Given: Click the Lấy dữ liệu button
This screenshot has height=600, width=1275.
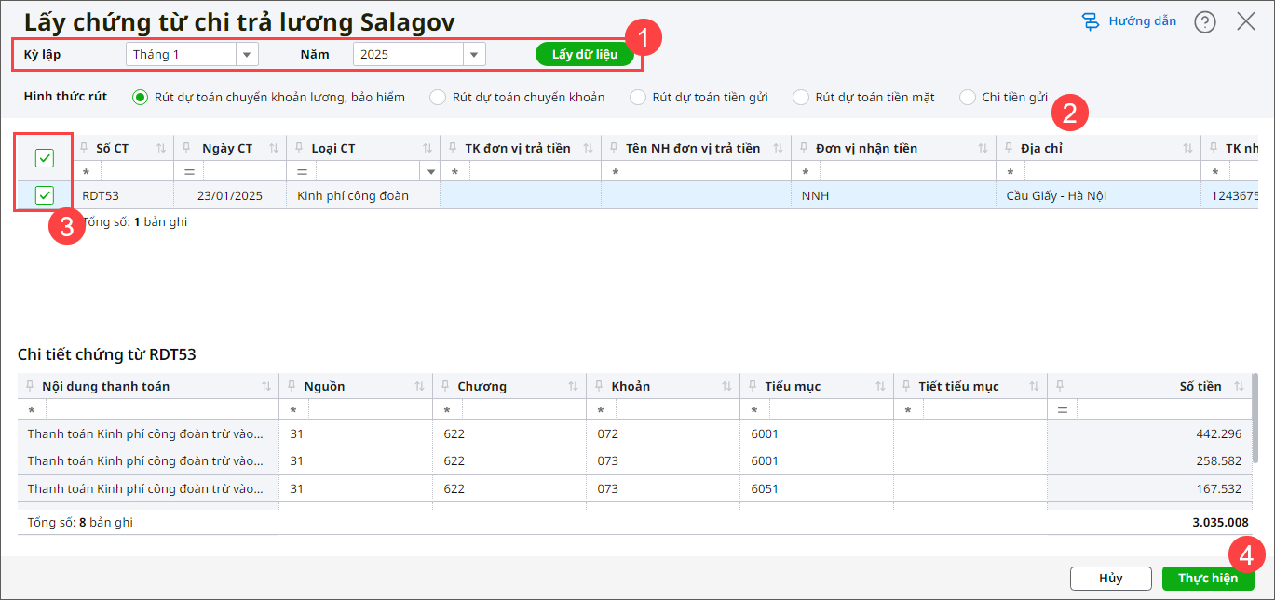Looking at the screenshot, I should coord(585,54).
